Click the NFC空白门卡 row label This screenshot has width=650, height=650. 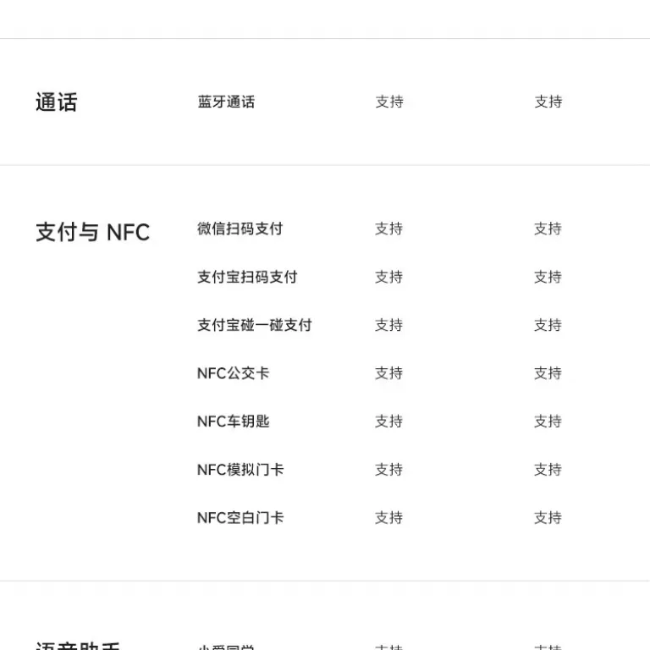click(240, 518)
